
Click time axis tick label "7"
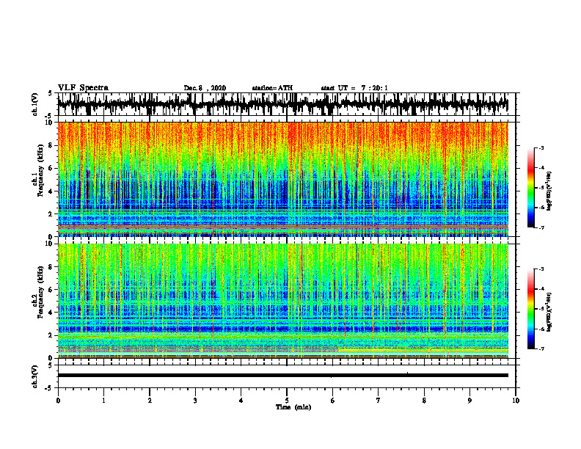[379, 401]
